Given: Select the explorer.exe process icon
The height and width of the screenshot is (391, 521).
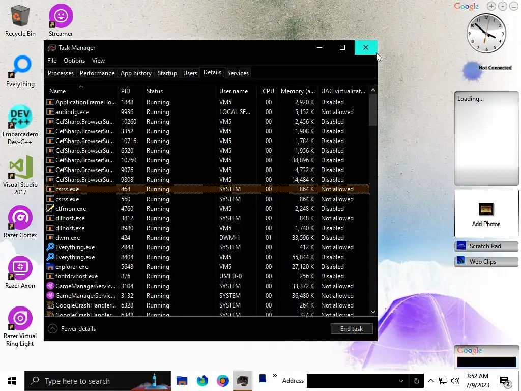Looking at the screenshot, I should [50, 266].
